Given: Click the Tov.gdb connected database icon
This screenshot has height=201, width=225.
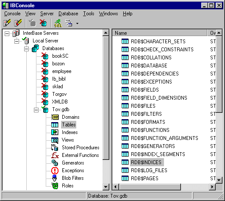Looking at the screenshot, I should point(45,109).
